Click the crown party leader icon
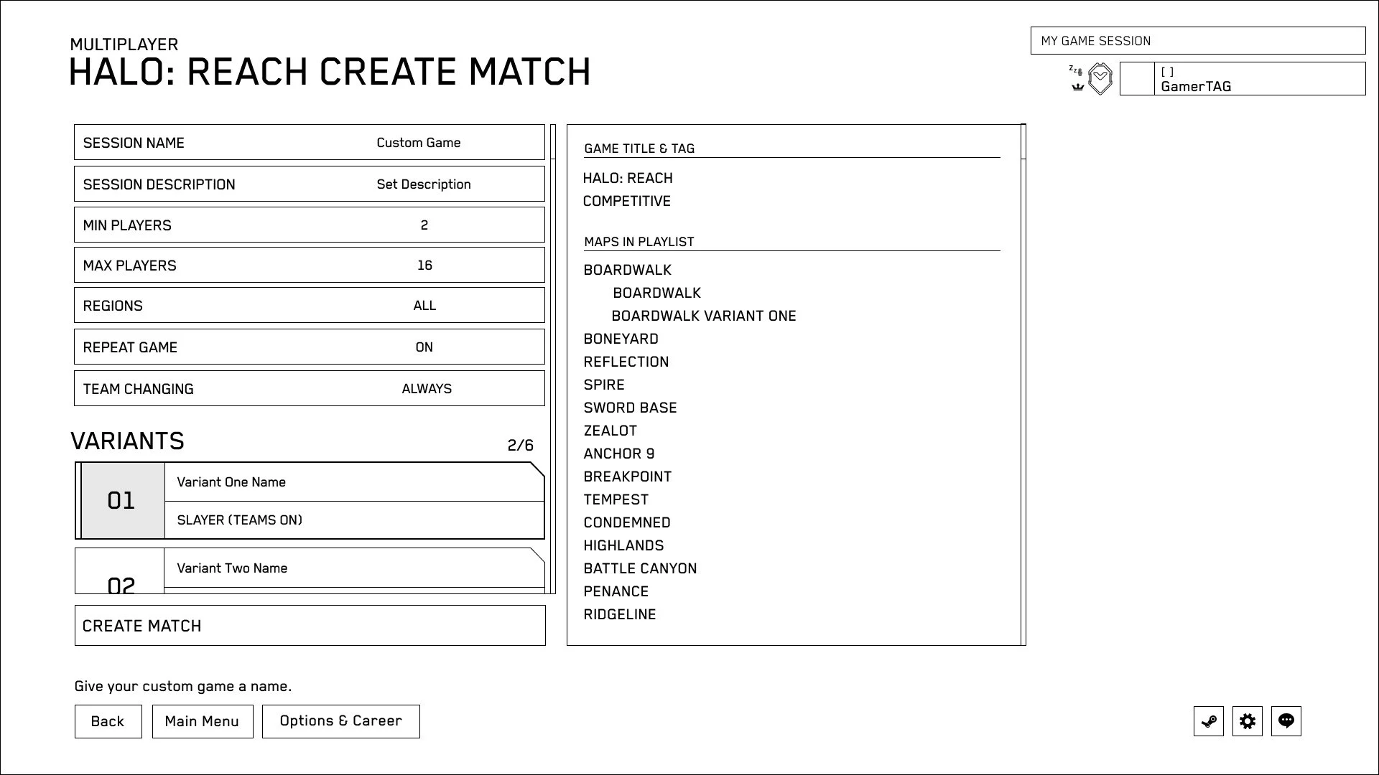Image resolution: width=1379 pixels, height=775 pixels. coord(1077,87)
